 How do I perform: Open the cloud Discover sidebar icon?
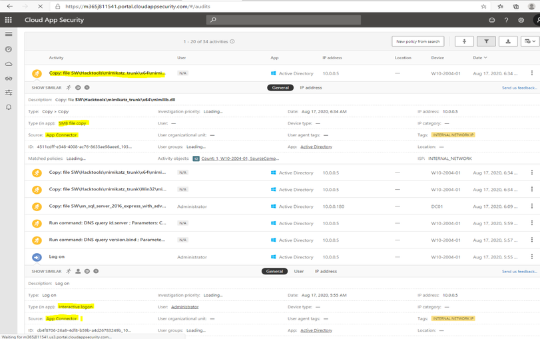(x=9, y=64)
